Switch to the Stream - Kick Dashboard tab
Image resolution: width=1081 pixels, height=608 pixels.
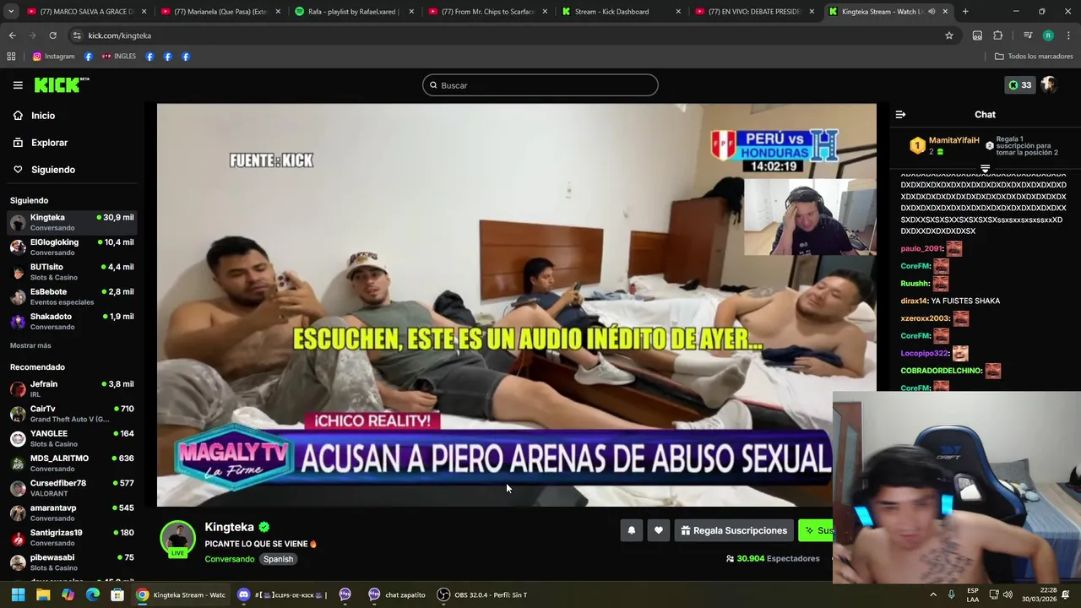pyautogui.click(x=621, y=12)
